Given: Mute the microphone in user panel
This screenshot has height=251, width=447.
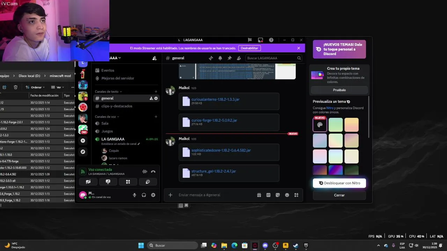Looking at the screenshot, I should [134, 195].
